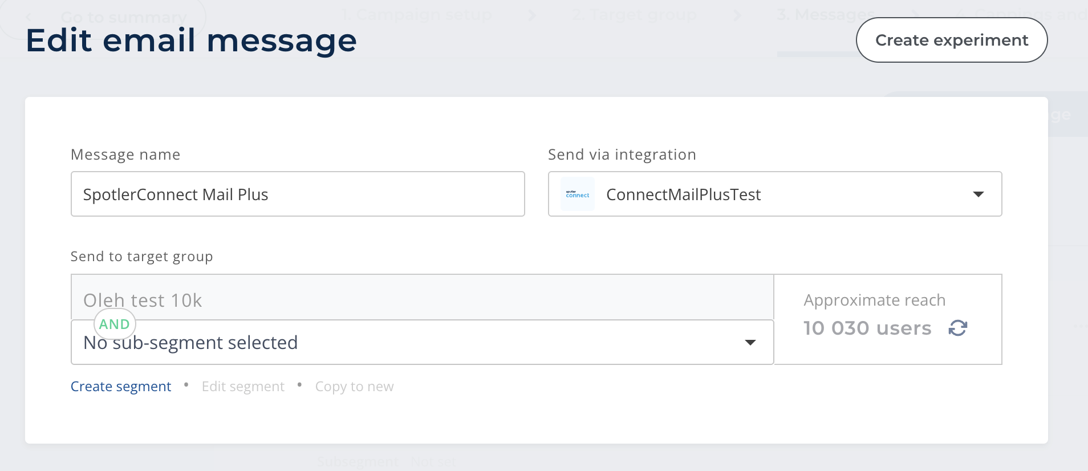Screen dimensions: 1088x471
Task: Open the Create segment link
Action: point(121,387)
